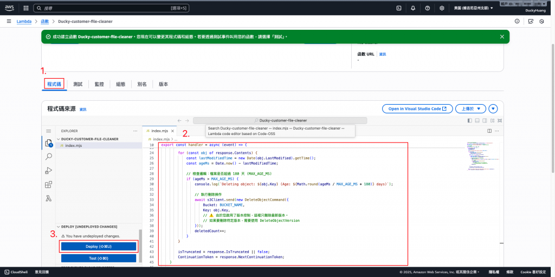Close the index.mjs editor tab
Screen dimensions: 555x277
click(x=172, y=131)
